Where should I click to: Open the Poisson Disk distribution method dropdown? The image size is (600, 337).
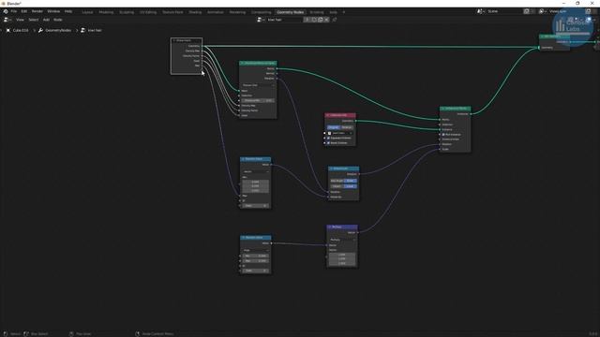[258, 85]
